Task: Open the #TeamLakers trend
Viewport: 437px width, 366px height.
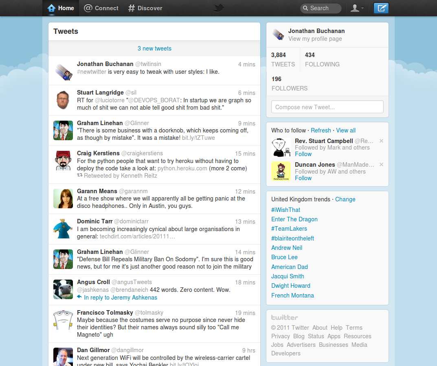Action: (x=289, y=229)
